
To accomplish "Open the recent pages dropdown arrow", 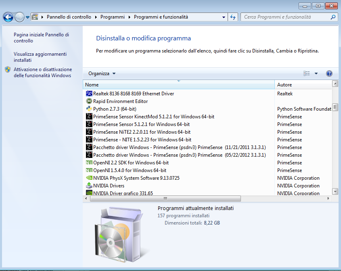I will 27,17.
